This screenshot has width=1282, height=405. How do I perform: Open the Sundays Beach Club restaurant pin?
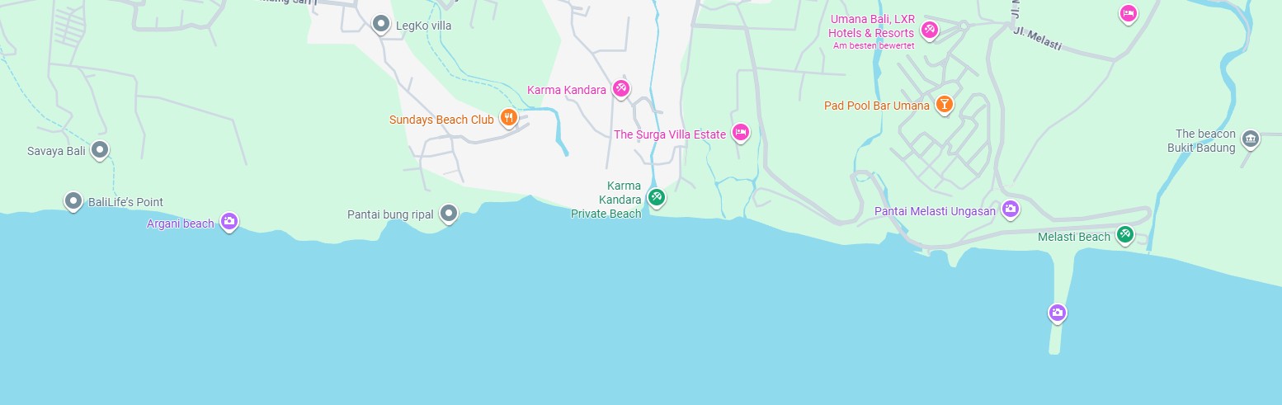click(x=508, y=119)
